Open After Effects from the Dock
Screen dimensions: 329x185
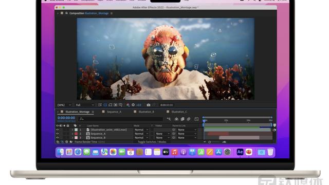[x=240, y=152]
